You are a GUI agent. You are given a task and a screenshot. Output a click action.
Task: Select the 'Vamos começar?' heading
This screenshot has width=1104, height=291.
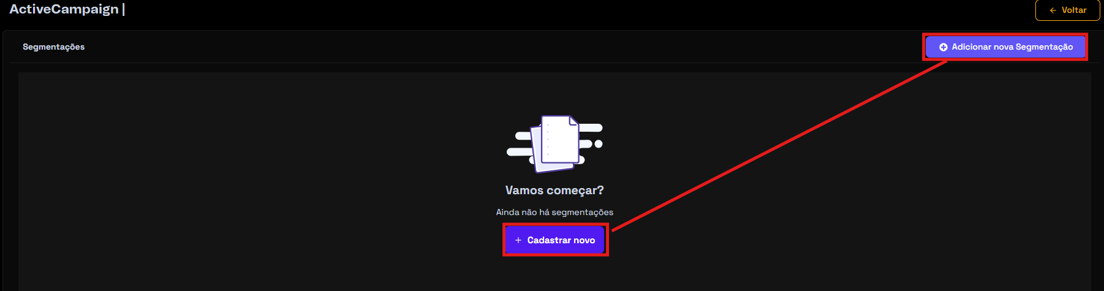tap(554, 191)
